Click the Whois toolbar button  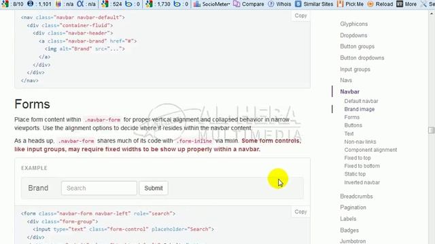[279, 4]
